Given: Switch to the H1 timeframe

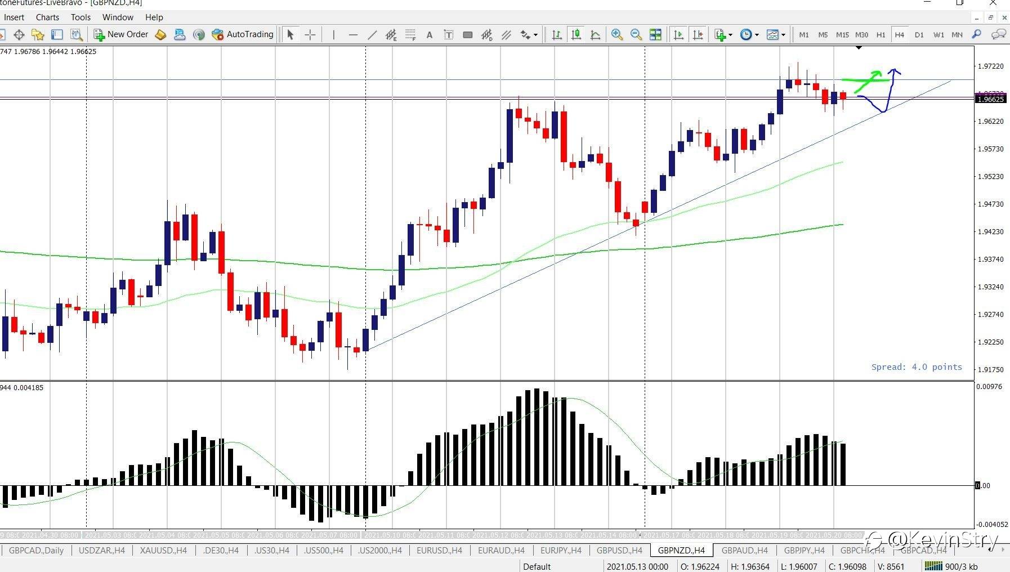Looking at the screenshot, I should (x=881, y=34).
